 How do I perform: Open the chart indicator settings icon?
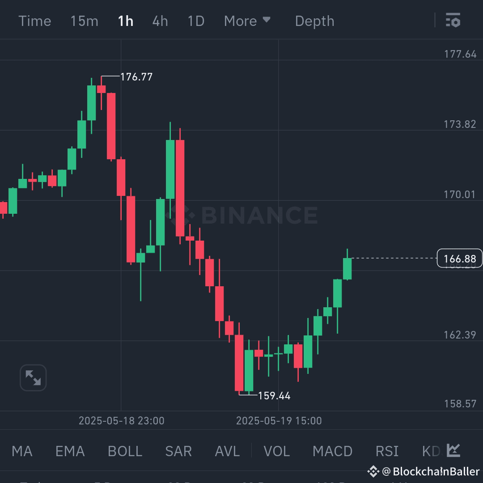tap(453, 21)
